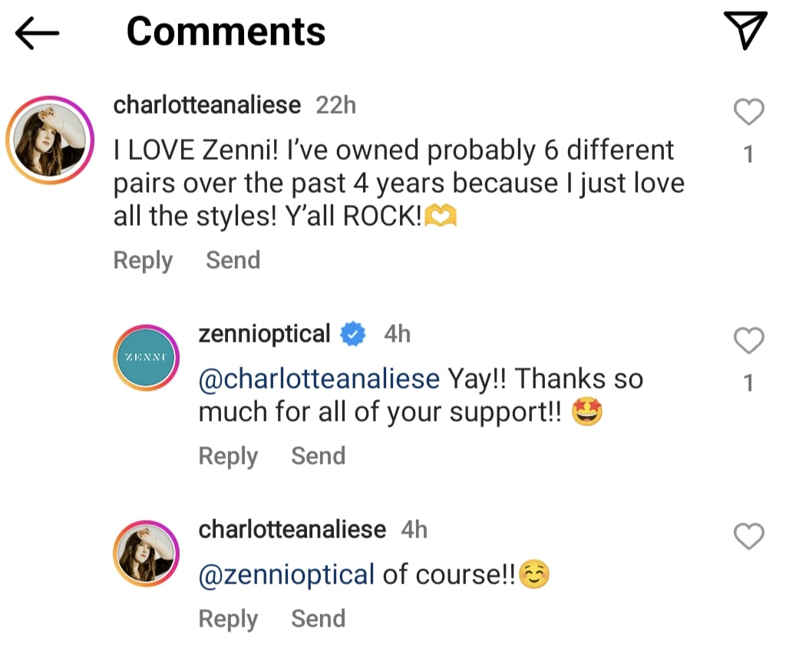Open zennioptical's profile picture avatar
The image size is (799, 651).
[x=146, y=357]
